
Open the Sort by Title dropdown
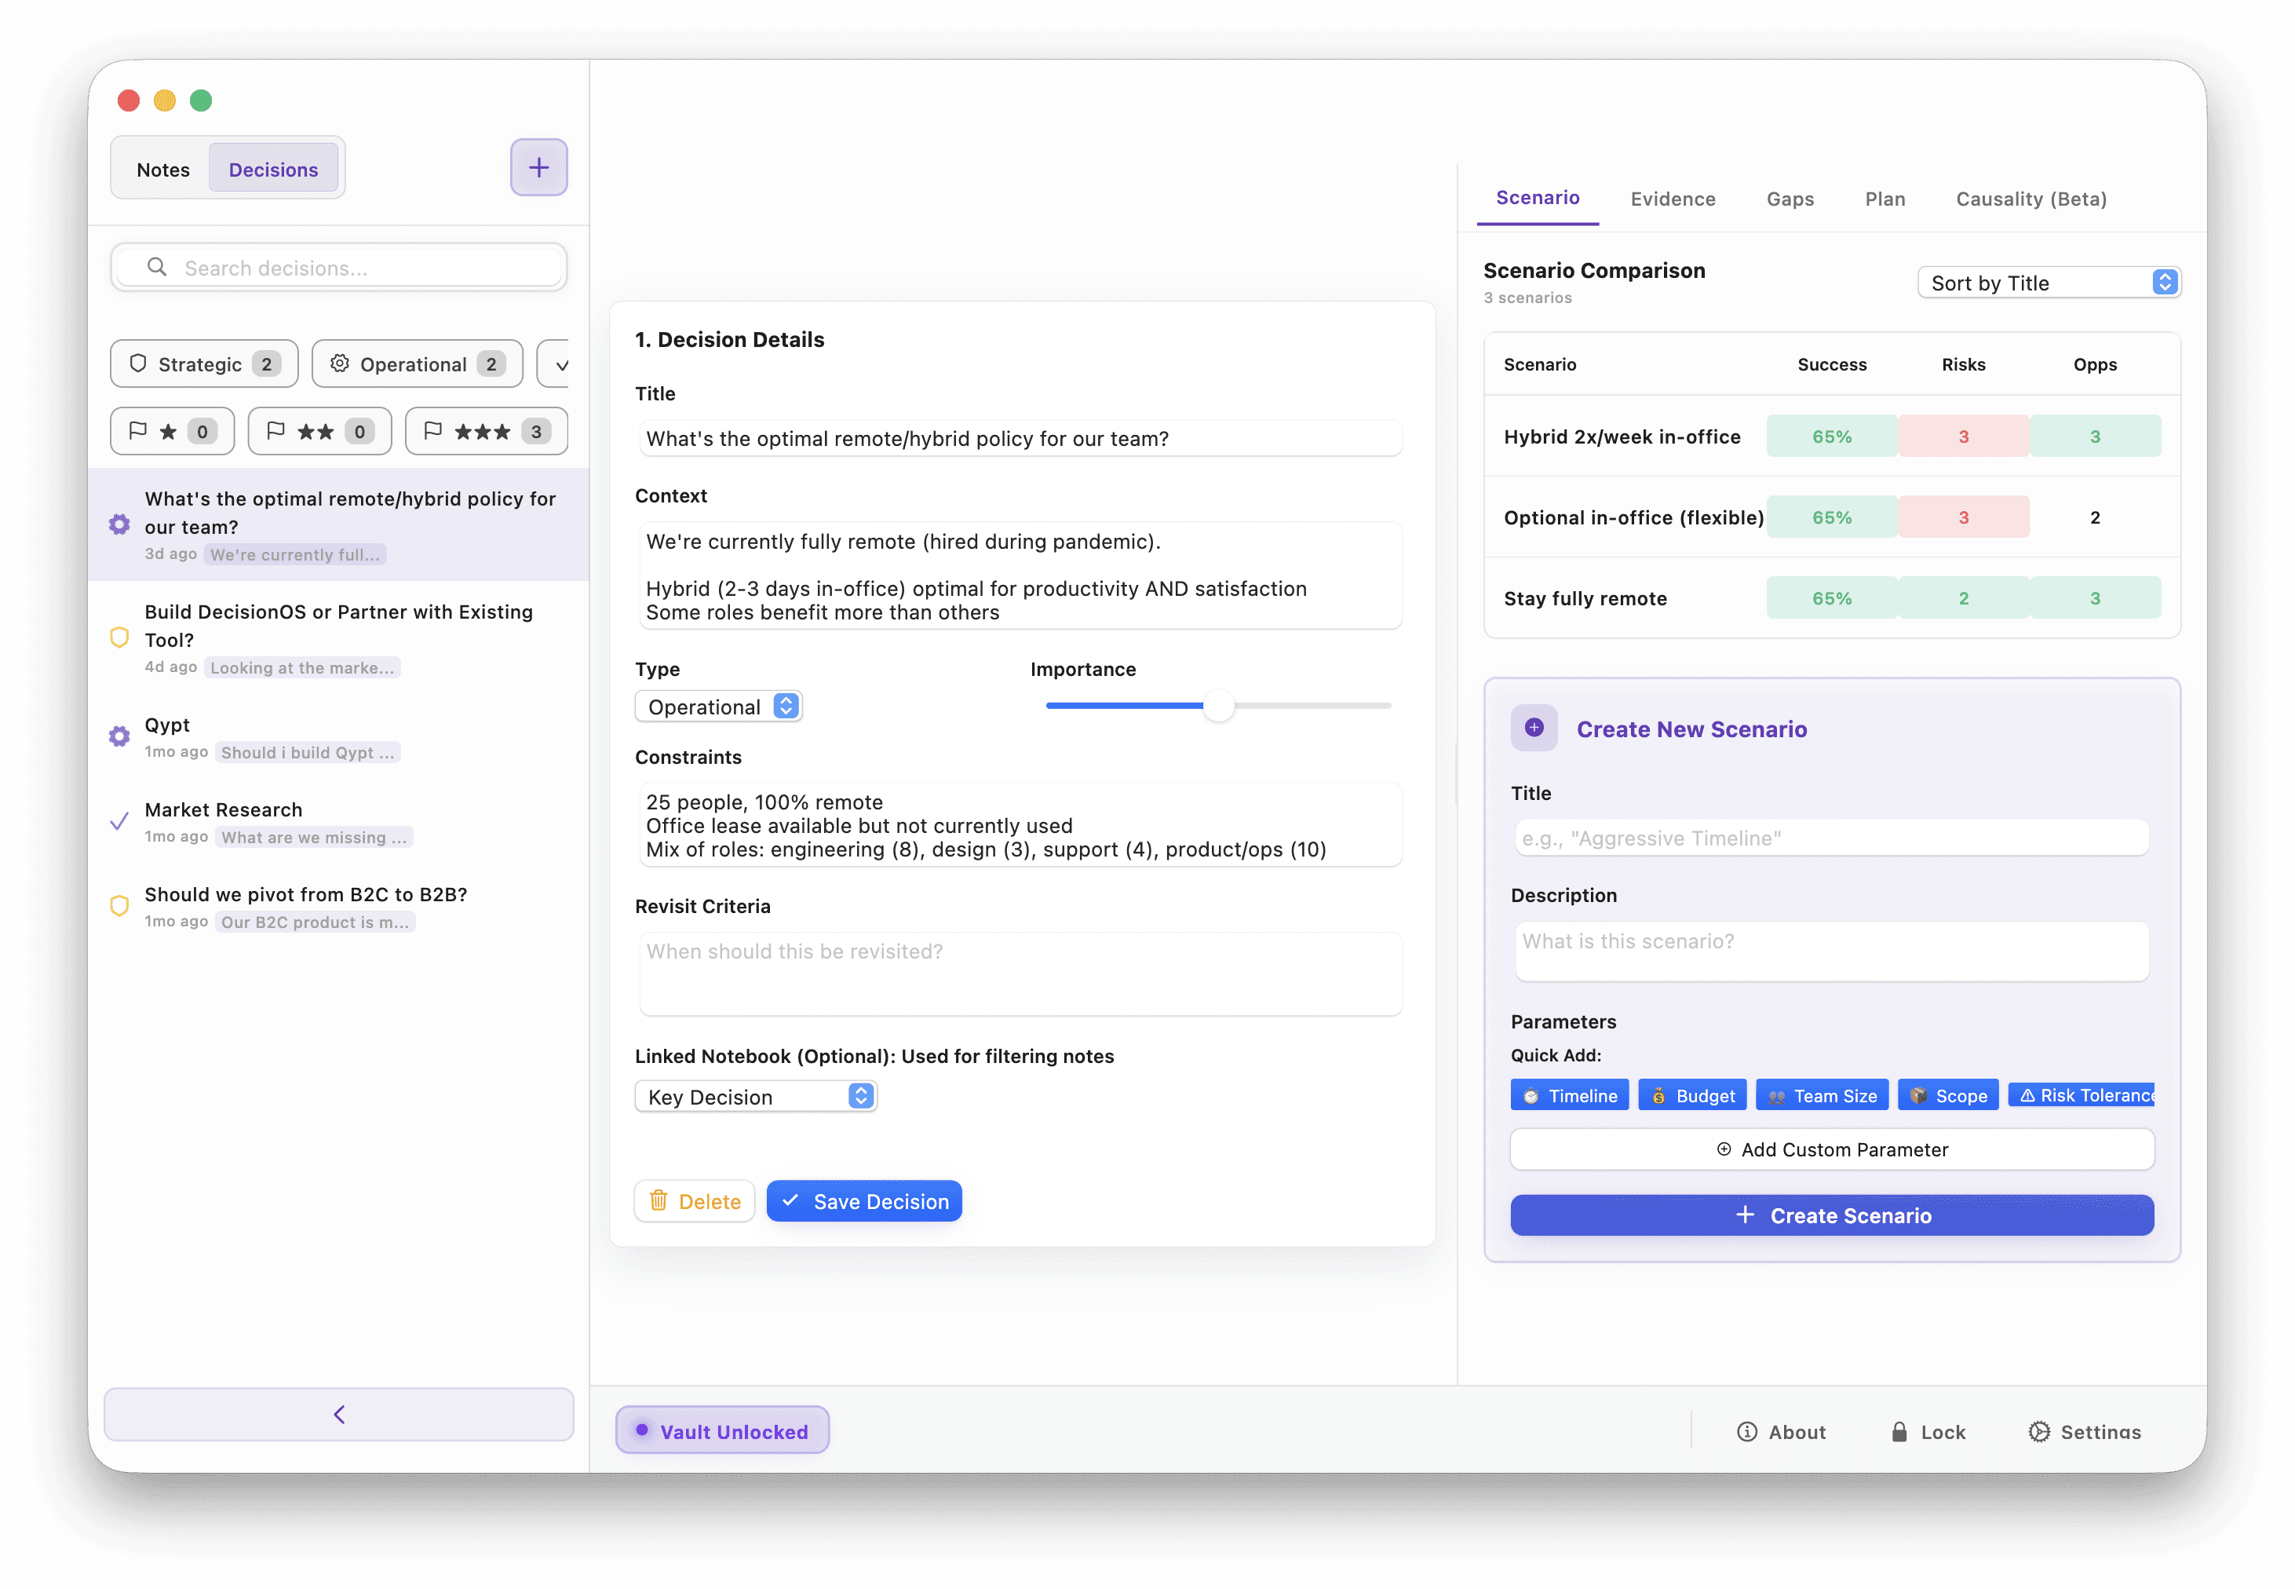(2049, 283)
